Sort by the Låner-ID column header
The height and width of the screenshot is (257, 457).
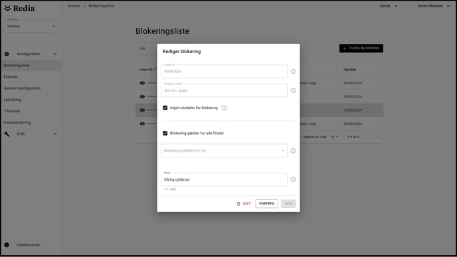click(145, 70)
